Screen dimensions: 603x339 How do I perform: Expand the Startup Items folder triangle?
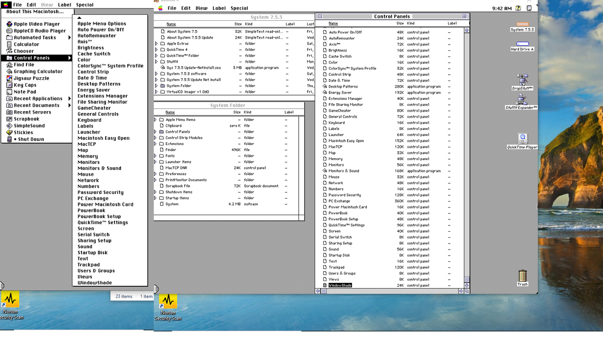(155, 198)
